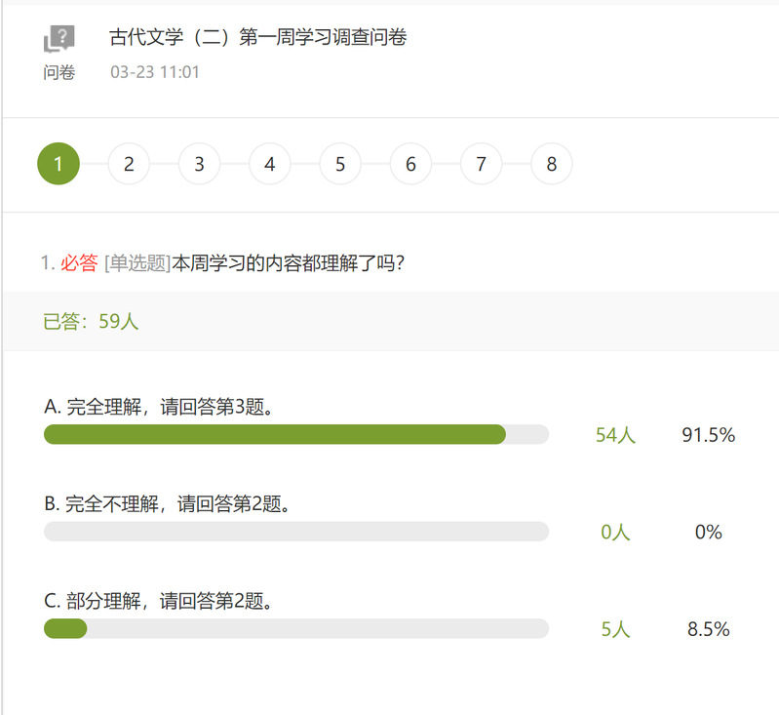Jump to question 2 circle
Viewport: 779px width, 715px height.
[x=129, y=164]
